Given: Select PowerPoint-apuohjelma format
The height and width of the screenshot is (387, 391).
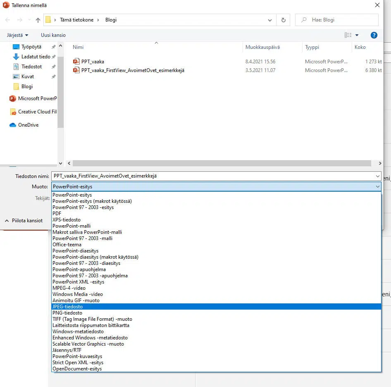Looking at the screenshot, I should [216, 269].
